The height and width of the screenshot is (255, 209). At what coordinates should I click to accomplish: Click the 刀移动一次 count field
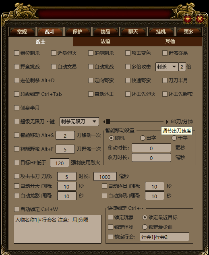pos(65,135)
